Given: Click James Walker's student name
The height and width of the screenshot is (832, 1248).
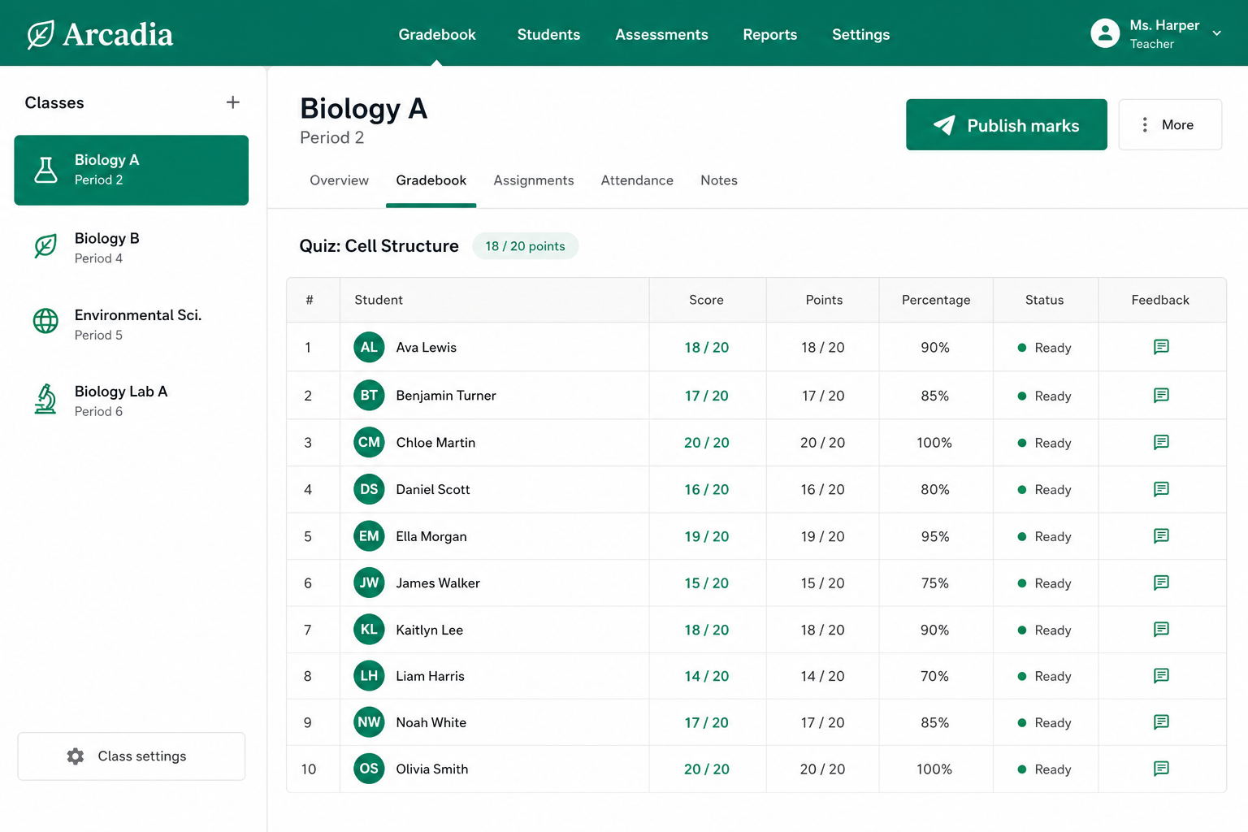Looking at the screenshot, I should [438, 583].
